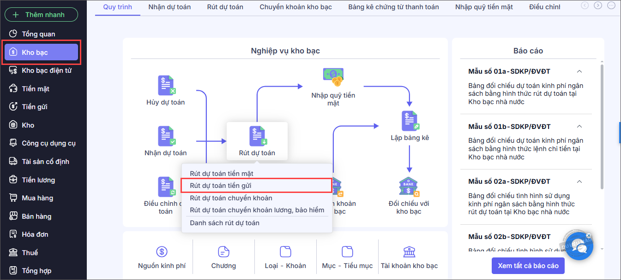Click the Xem tất cả báo cáo button

(x=528, y=266)
